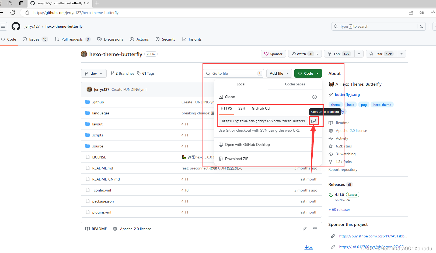Close the hexo-theme-butterfly browser tab
Viewport: 436px width, 253px height.
point(88,3)
